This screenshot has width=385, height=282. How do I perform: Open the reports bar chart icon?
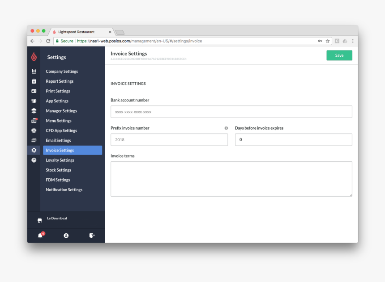[34, 71]
